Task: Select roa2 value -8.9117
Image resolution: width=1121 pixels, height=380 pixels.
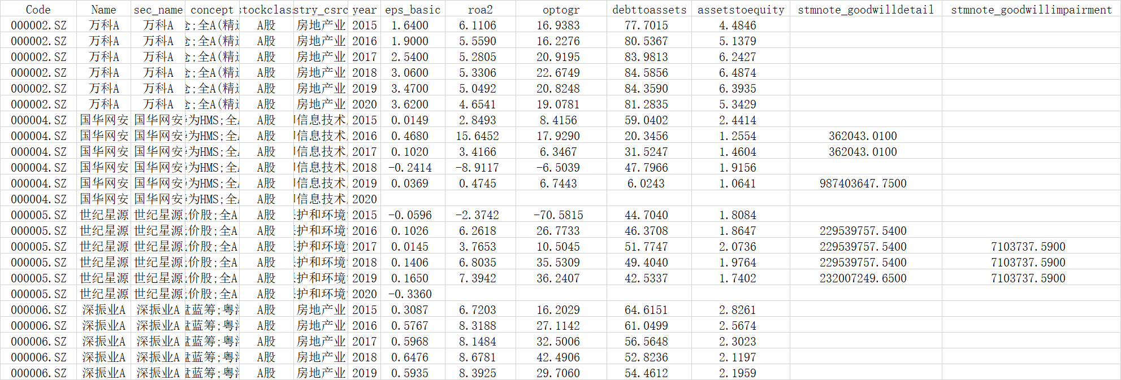Action: [x=478, y=168]
